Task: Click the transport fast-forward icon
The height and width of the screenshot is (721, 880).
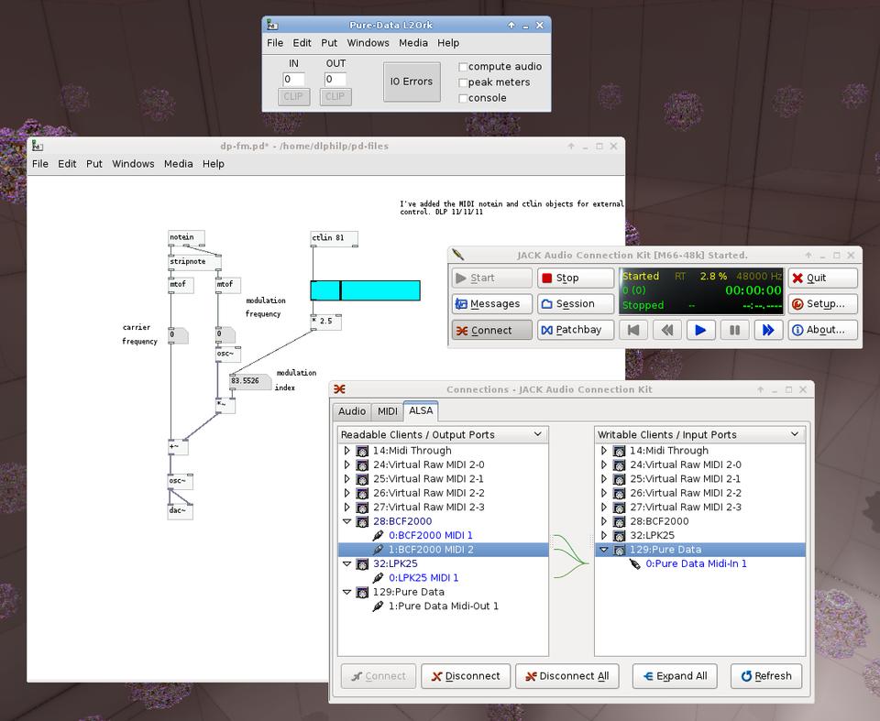Action: pos(768,330)
